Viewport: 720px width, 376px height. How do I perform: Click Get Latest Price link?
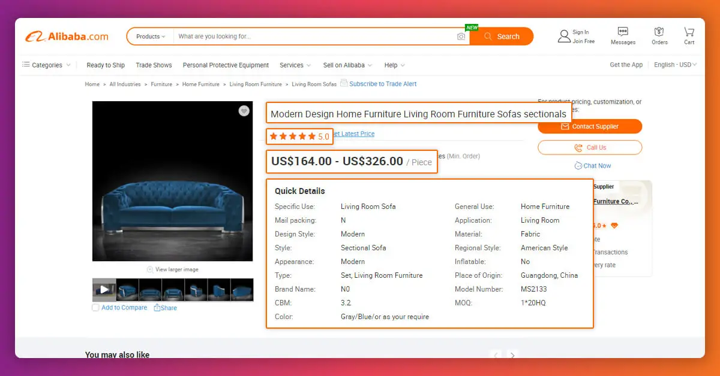click(354, 134)
